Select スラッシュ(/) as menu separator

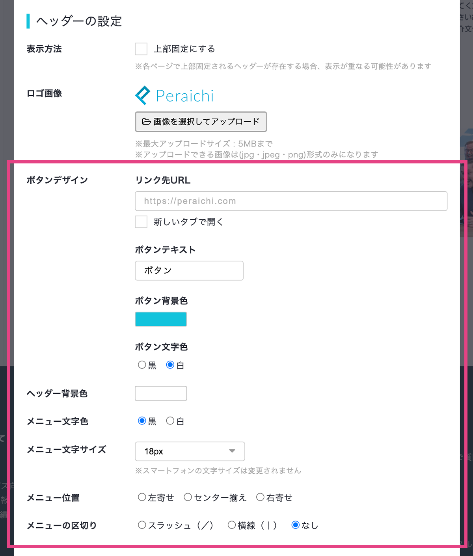[142, 525]
